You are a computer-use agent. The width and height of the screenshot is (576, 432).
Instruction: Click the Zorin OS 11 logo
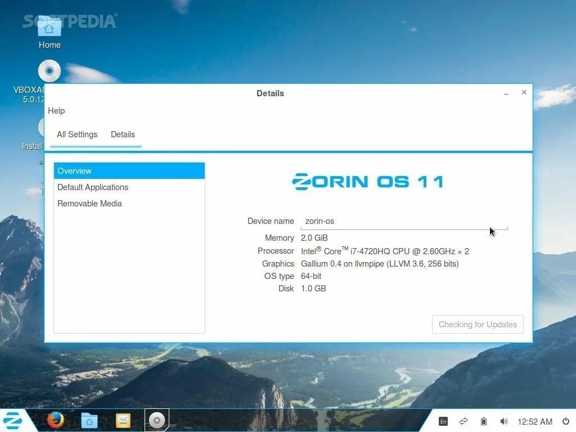click(x=368, y=182)
